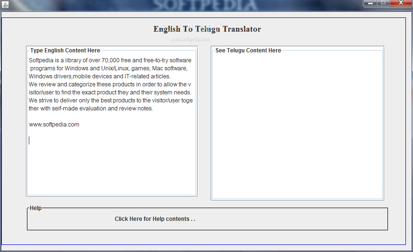Click the line "ther with self-made evaluation and review notes."
Screen dimensions: 413x252
[x=91, y=109]
